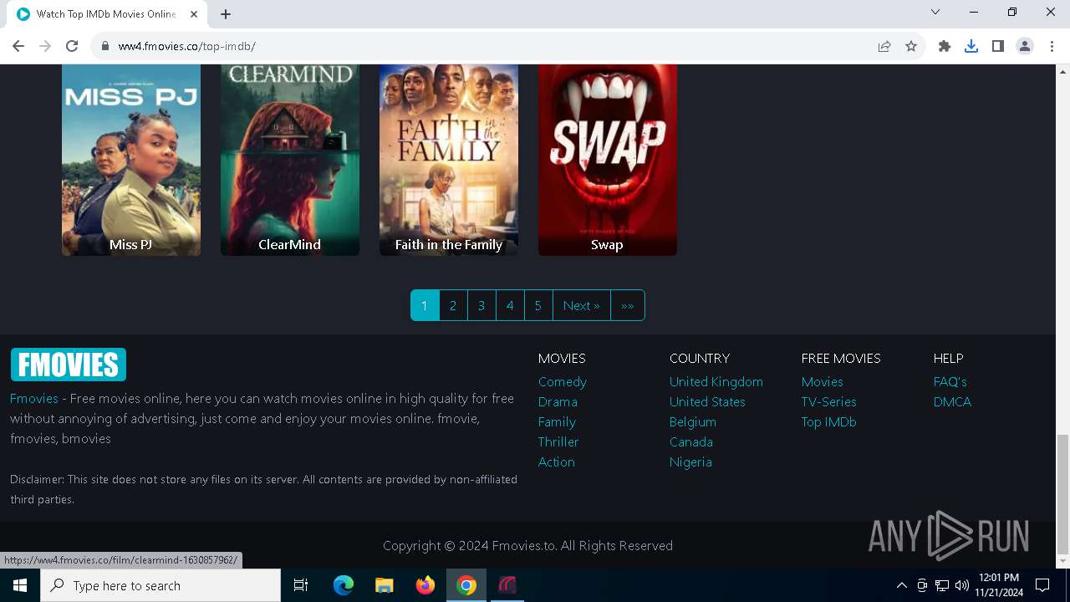This screenshot has height=602, width=1070.
Task: Launch Microsoft Edge from taskbar
Action: tap(344, 585)
